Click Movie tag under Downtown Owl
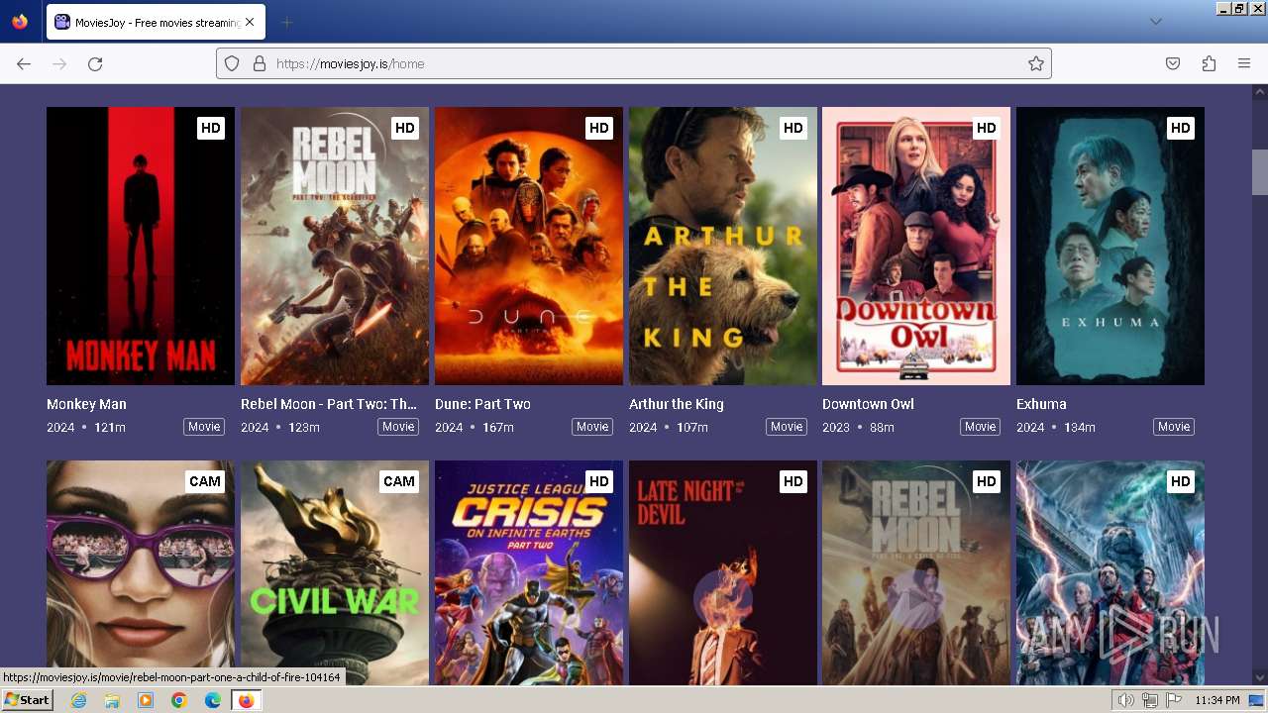This screenshot has height=713, width=1268. pyautogui.click(x=980, y=427)
